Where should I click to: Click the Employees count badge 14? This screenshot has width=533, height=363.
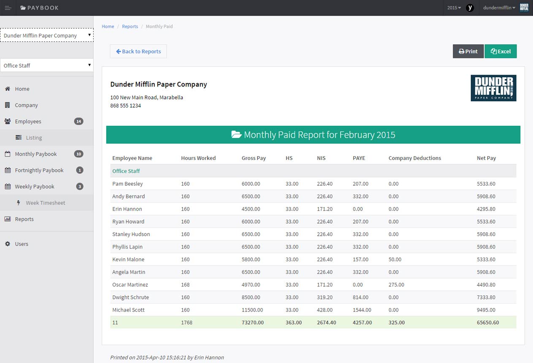(78, 121)
